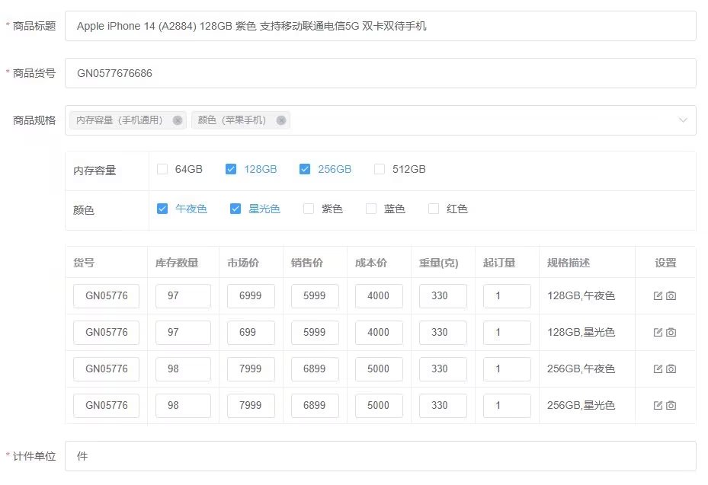Click the 规格描述 column header

568,263
